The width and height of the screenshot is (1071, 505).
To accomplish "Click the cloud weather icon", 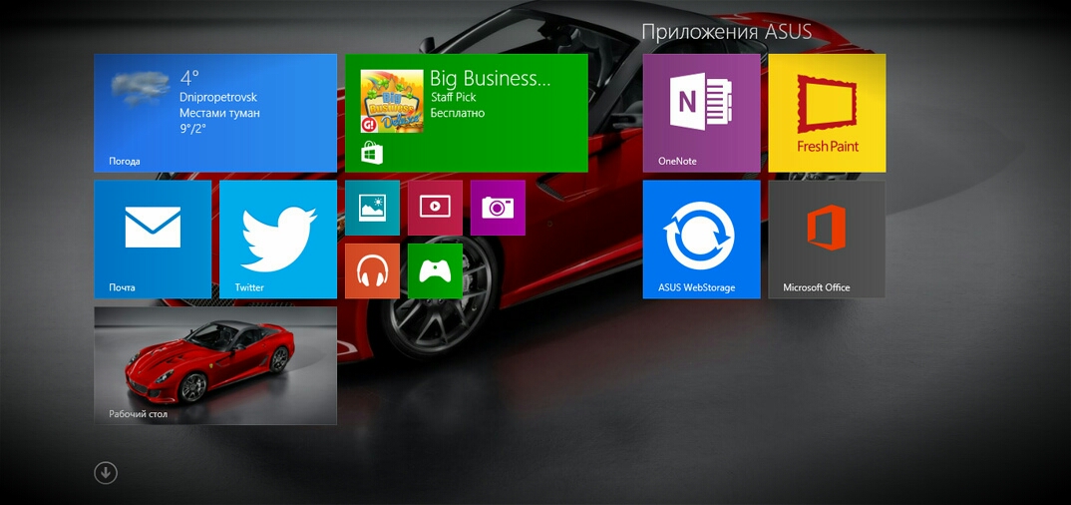I will [140, 88].
